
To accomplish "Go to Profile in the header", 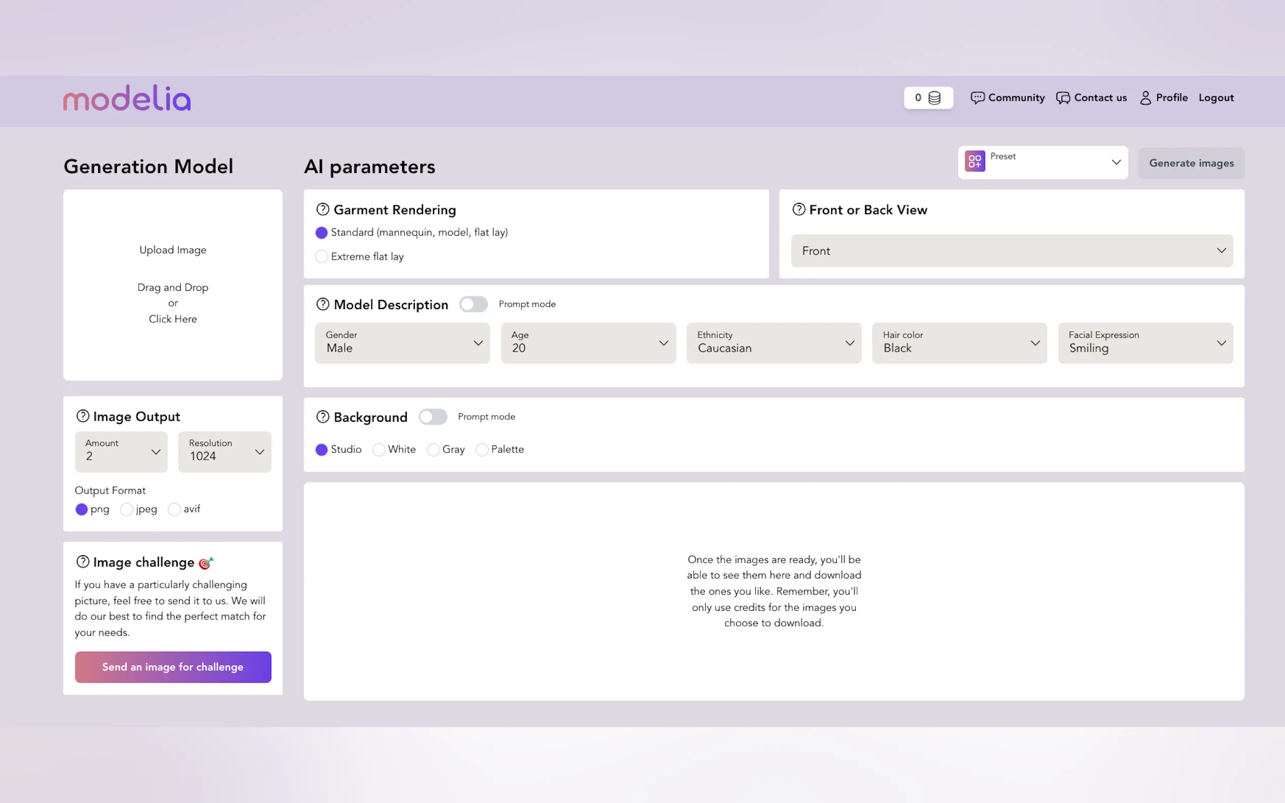I will tap(1164, 98).
